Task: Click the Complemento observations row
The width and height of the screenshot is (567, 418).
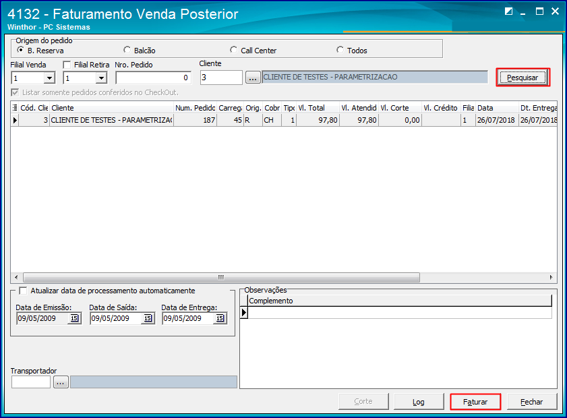Action: point(400,312)
